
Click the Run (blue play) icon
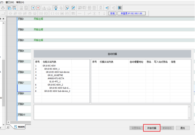(x=33, y=8)
